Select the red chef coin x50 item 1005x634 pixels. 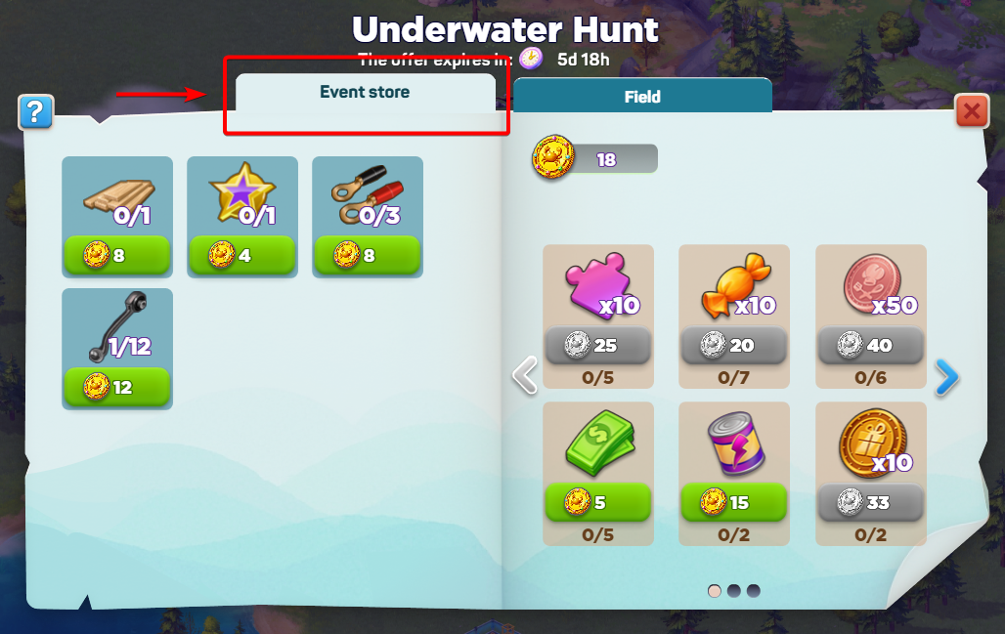pos(872,283)
